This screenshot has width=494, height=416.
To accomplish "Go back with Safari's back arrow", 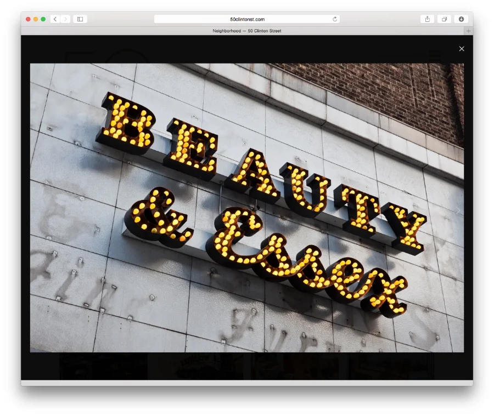I will (55, 19).
